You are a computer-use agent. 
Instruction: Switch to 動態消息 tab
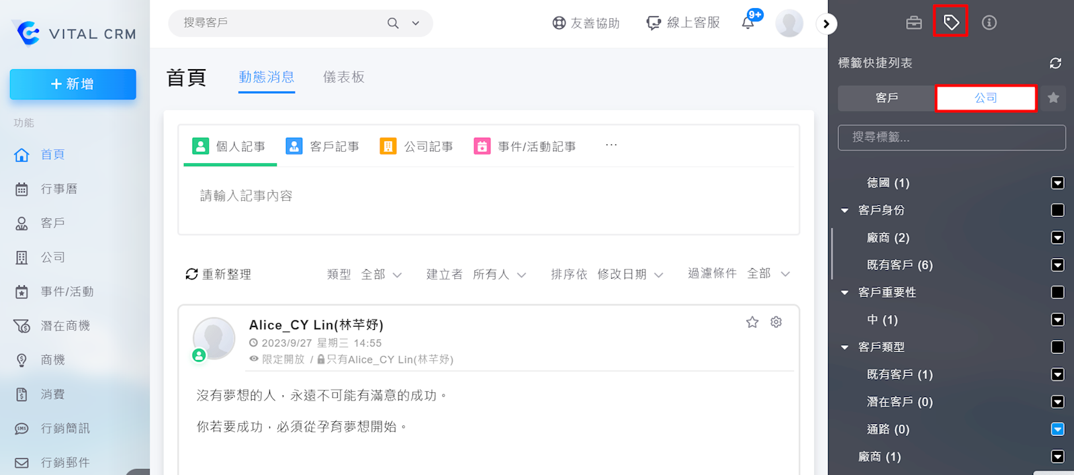pos(267,77)
